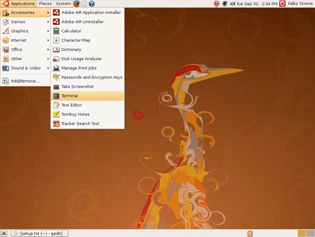The image size is (315, 237).
Task: Click the red update notifier tray icon
Action: [216, 3]
